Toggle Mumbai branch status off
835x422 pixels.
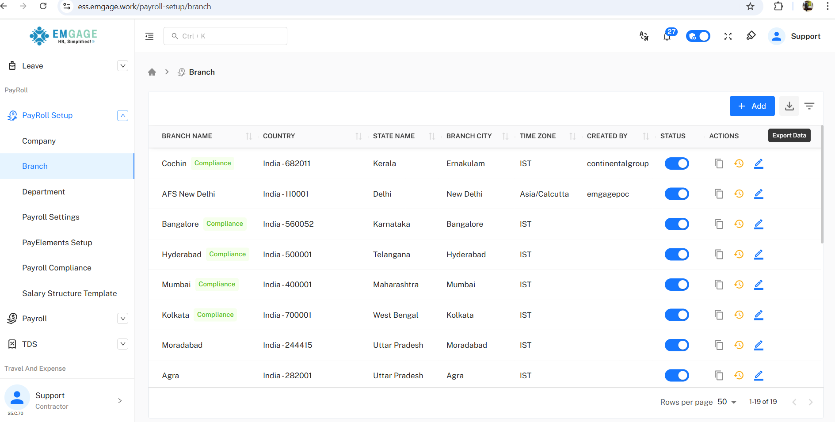tap(677, 285)
